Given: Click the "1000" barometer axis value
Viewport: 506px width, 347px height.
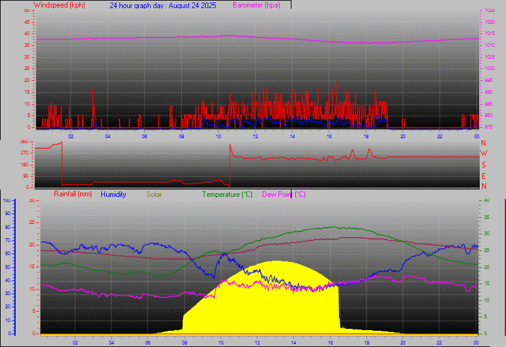Looking at the screenshot, I should tap(490, 68).
